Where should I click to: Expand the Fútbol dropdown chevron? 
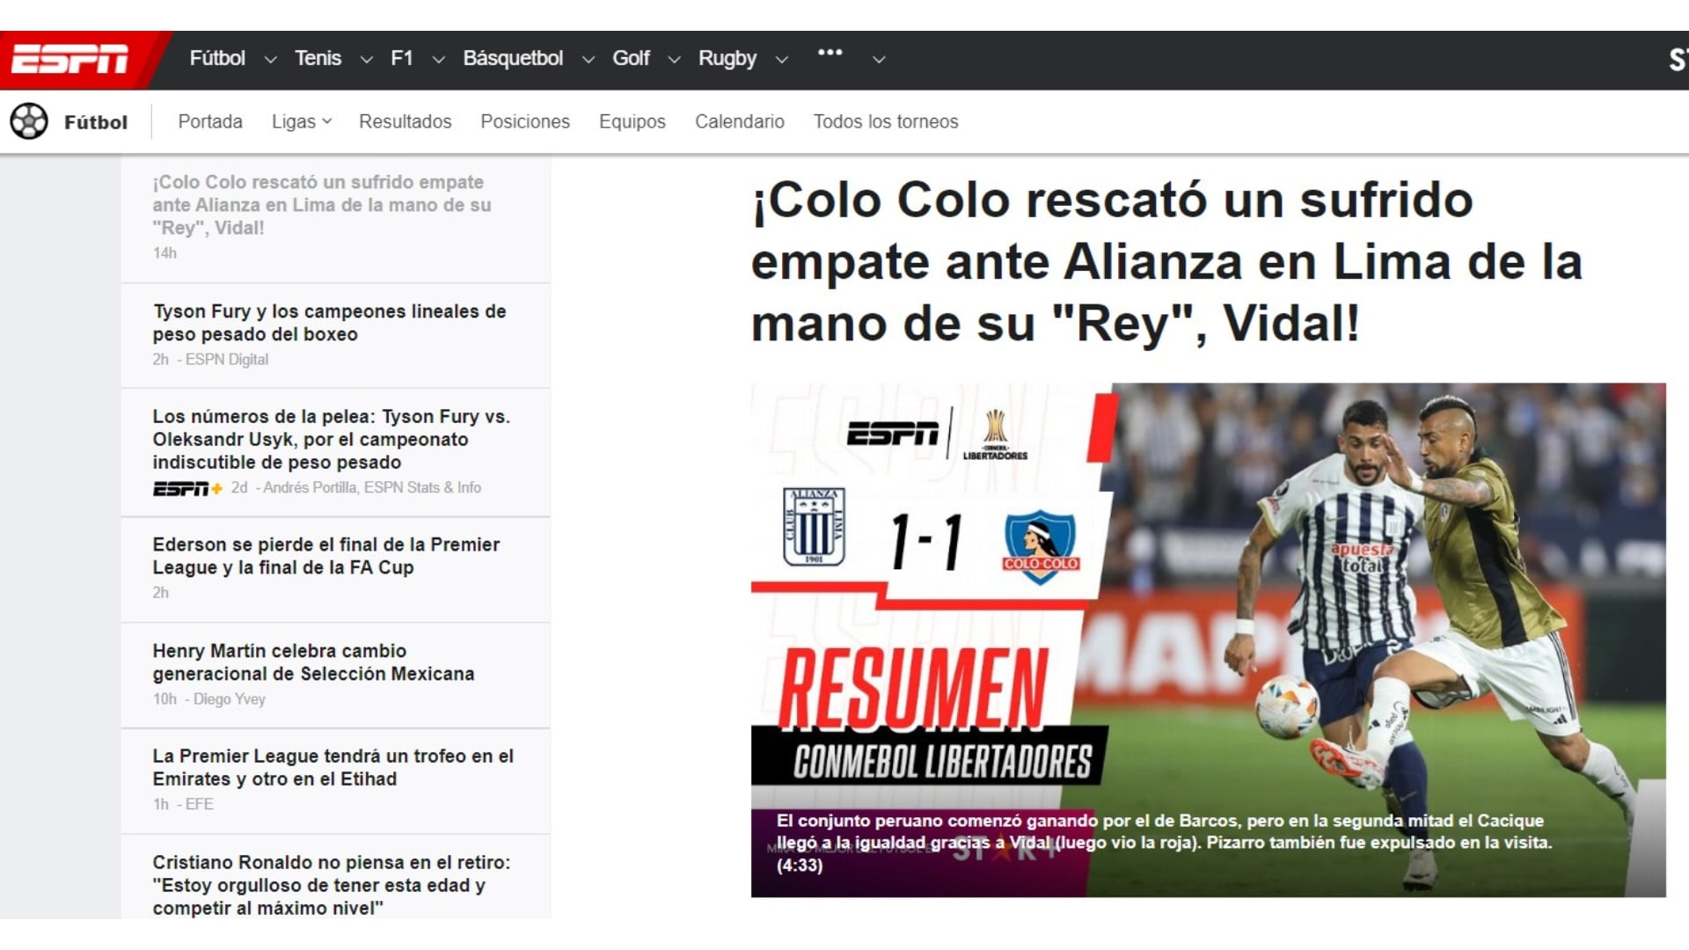click(x=271, y=60)
